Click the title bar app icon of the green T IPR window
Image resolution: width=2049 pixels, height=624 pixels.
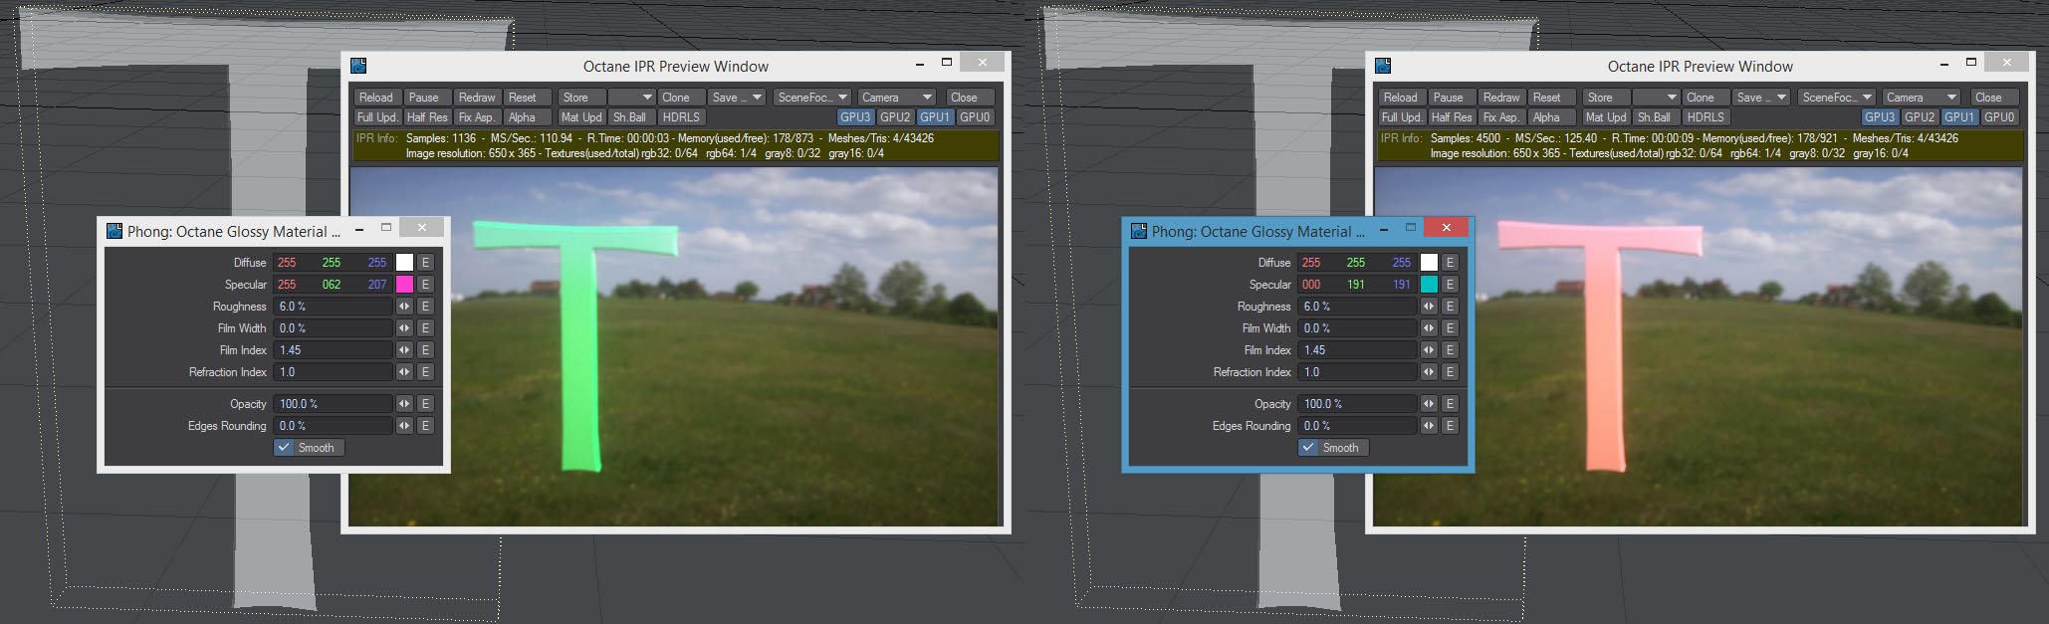pos(358,66)
